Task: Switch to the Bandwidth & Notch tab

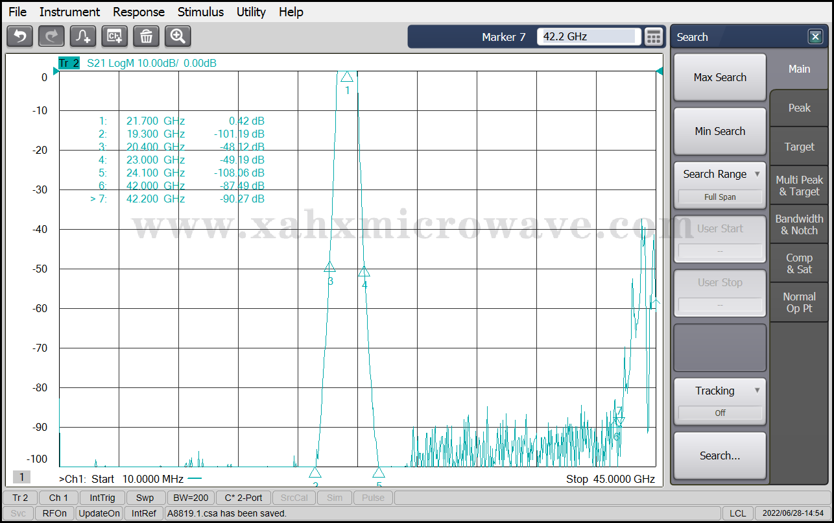Action: point(799,225)
